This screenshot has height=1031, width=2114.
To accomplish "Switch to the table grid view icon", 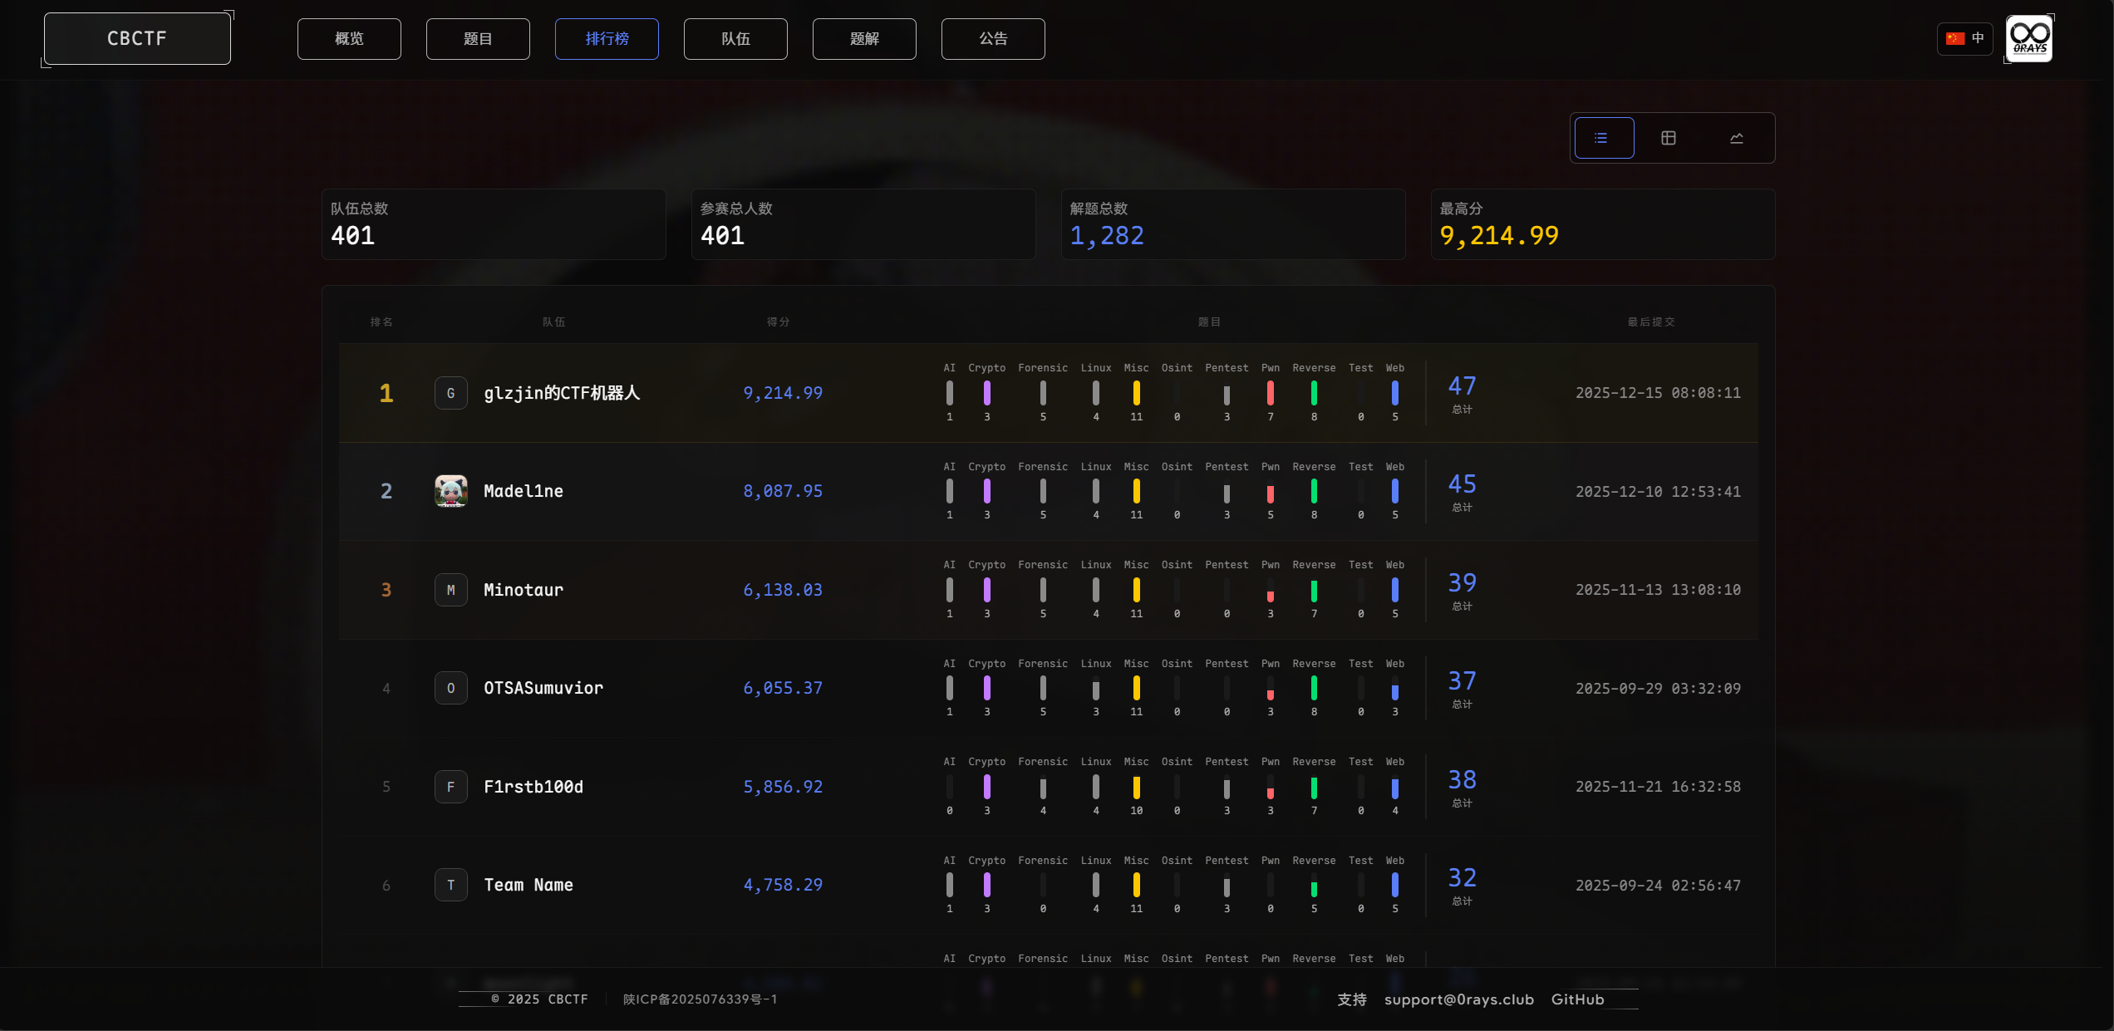I will click(x=1669, y=138).
